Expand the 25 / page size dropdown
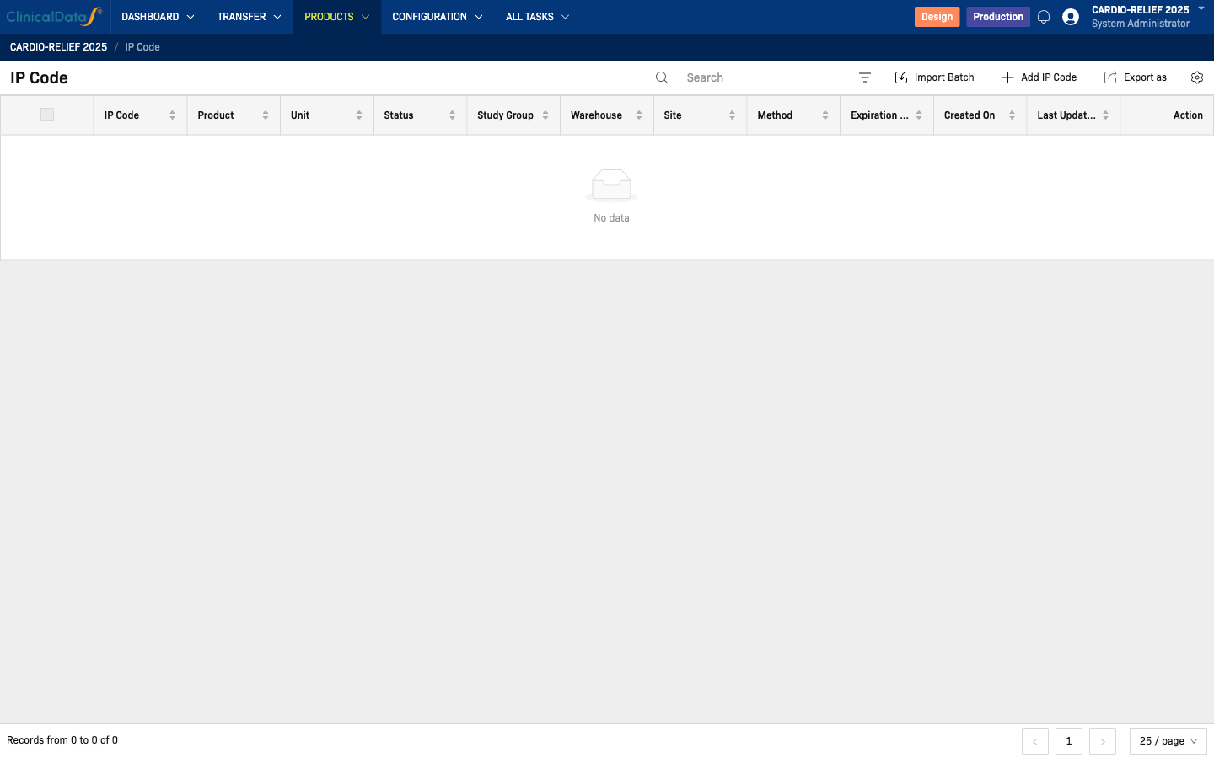Viewport: 1214px width, 758px height. [1168, 741]
